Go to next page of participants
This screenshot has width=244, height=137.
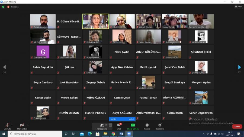(x=239, y=67)
